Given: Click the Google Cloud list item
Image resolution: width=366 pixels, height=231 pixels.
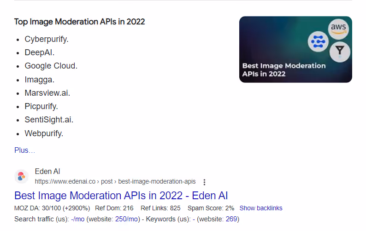Looking at the screenshot, I should coord(51,66).
